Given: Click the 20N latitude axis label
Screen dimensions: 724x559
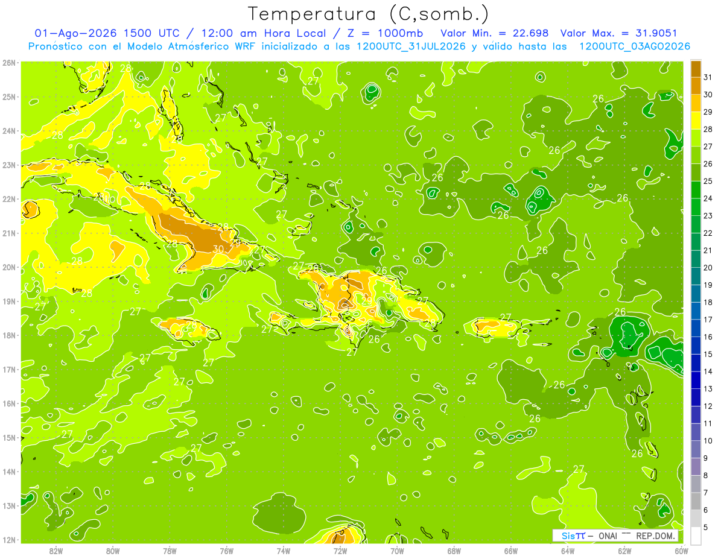Looking at the screenshot, I should point(9,267).
